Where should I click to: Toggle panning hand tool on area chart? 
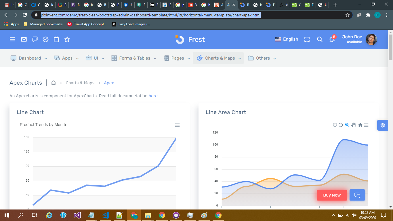tap(354, 125)
